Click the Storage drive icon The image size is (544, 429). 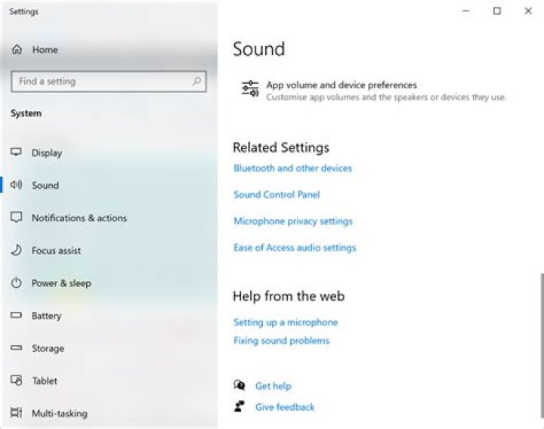click(17, 348)
